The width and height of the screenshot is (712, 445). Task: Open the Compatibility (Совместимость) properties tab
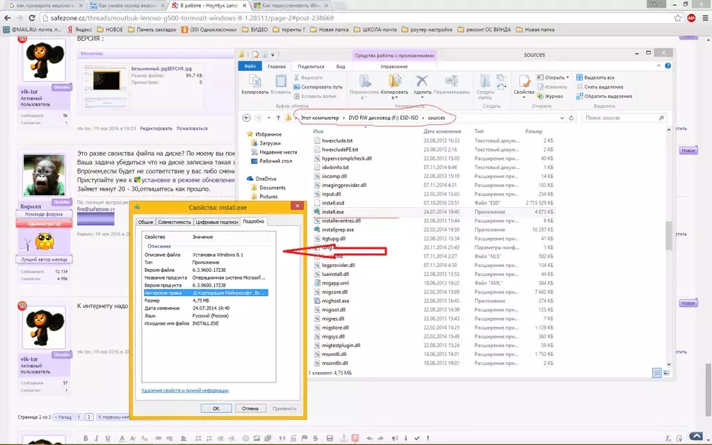click(x=175, y=222)
